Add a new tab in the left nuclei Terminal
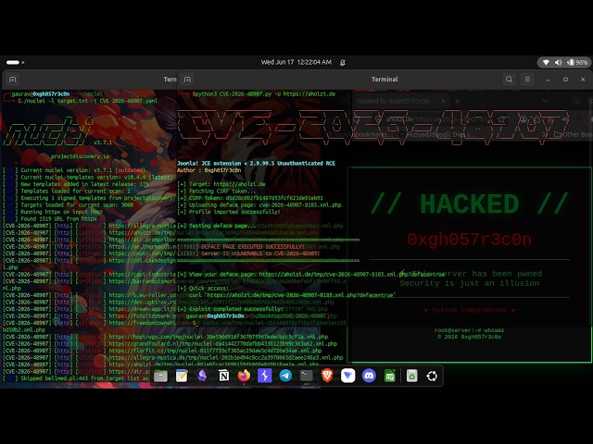The image size is (593, 444). pyautogui.click(x=12, y=80)
